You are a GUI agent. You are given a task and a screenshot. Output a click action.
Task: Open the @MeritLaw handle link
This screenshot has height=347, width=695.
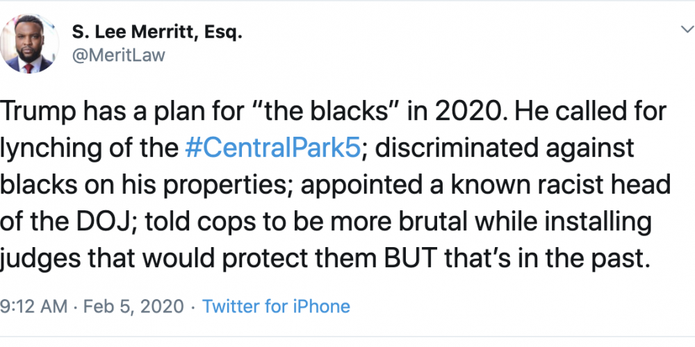tap(118, 55)
